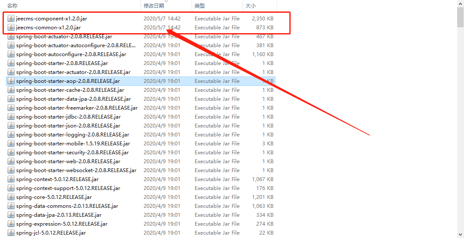Select file name spring-boot-starter-web-2.0.8.RELEASE.jar
This screenshot has width=464, height=238.
tap(68, 161)
